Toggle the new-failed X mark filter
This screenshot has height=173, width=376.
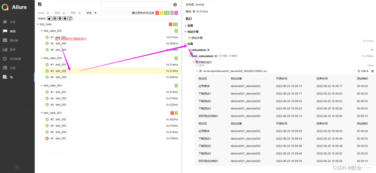coord(55,18)
